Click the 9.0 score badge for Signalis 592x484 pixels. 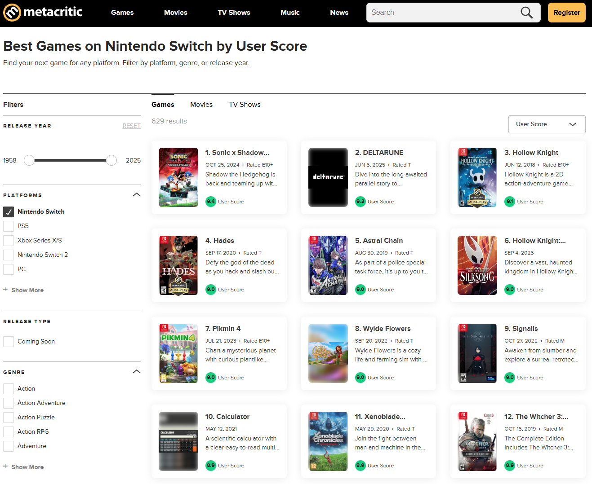pos(510,377)
